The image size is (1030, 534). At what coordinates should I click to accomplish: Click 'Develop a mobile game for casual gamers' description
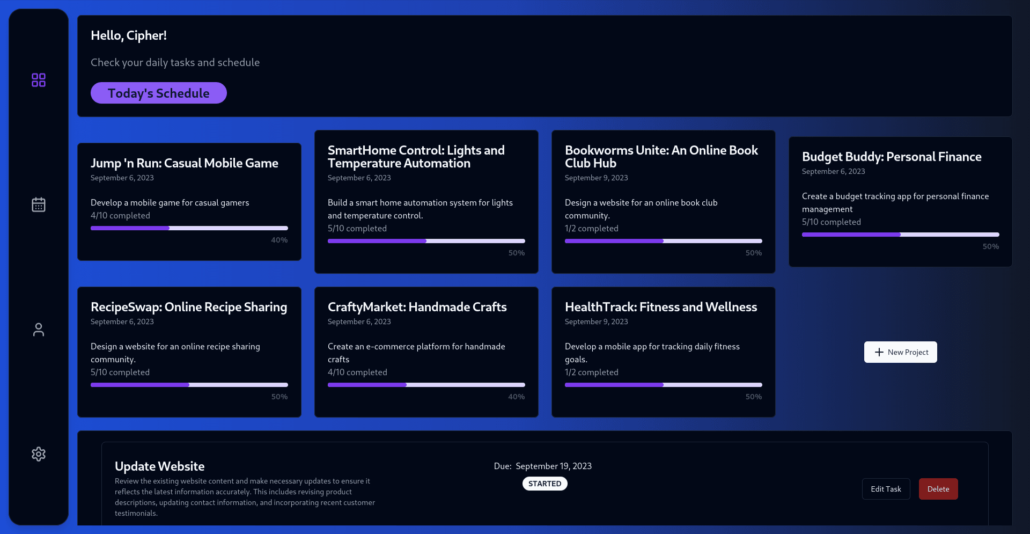click(170, 202)
